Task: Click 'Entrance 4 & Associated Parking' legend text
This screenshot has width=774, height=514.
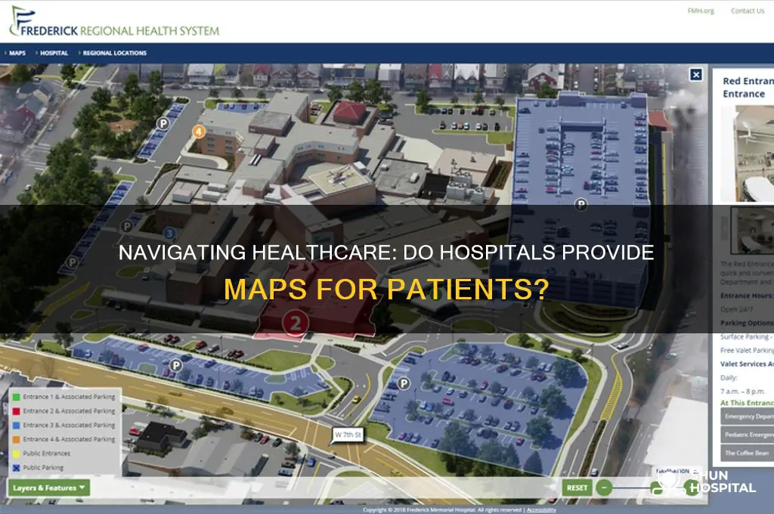Action: pyautogui.click(x=69, y=439)
